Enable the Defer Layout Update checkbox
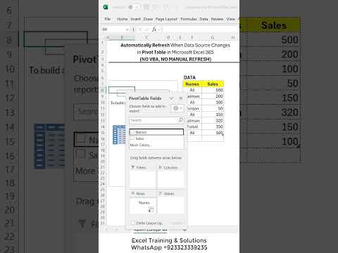The image size is (338, 253). pos(133,223)
